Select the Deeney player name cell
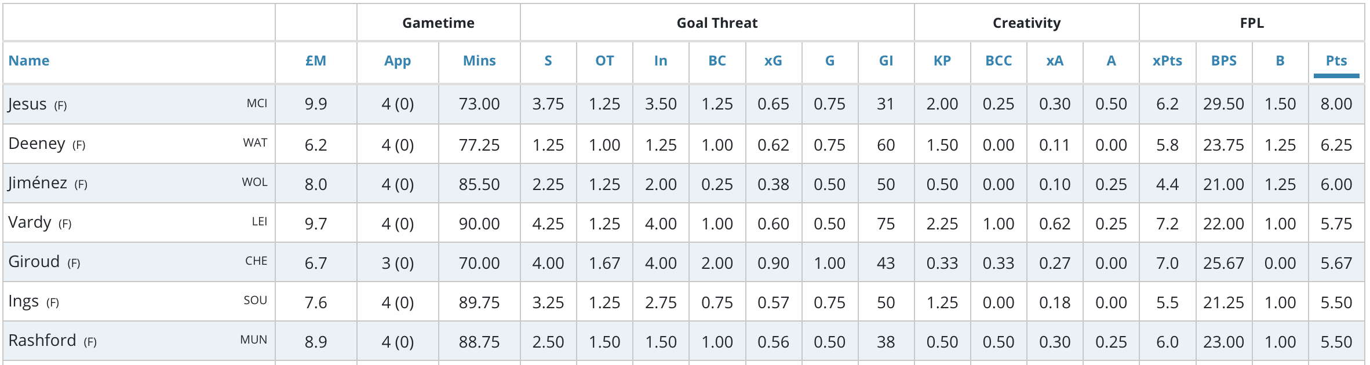 36,144
